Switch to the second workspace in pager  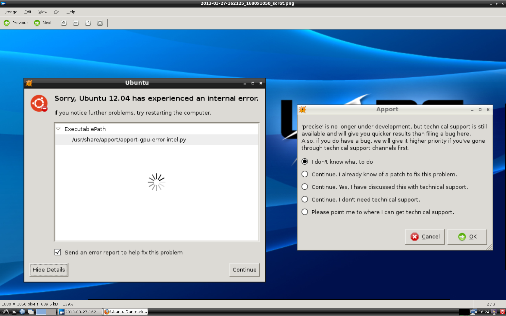pos(51,312)
